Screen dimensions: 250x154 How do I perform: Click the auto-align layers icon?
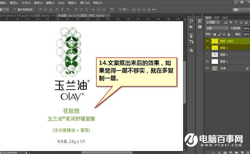pos(112,9)
